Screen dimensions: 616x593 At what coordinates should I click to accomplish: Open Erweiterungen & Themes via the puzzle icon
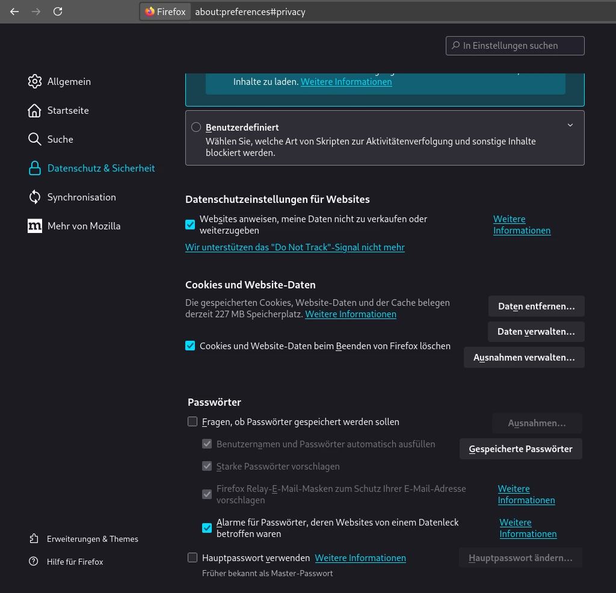point(34,539)
